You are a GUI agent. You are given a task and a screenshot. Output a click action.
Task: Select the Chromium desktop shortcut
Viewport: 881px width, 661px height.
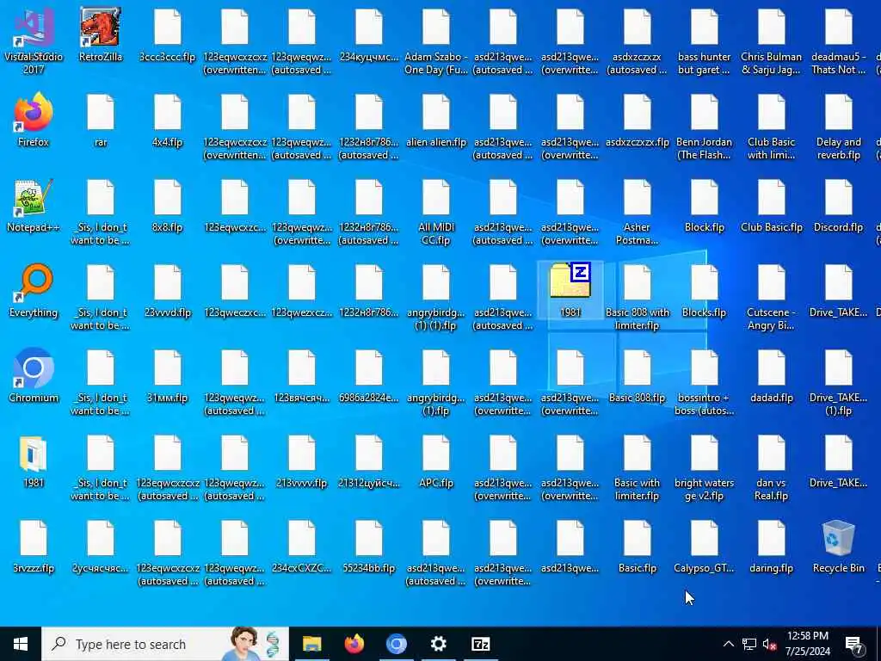[34, 377]
